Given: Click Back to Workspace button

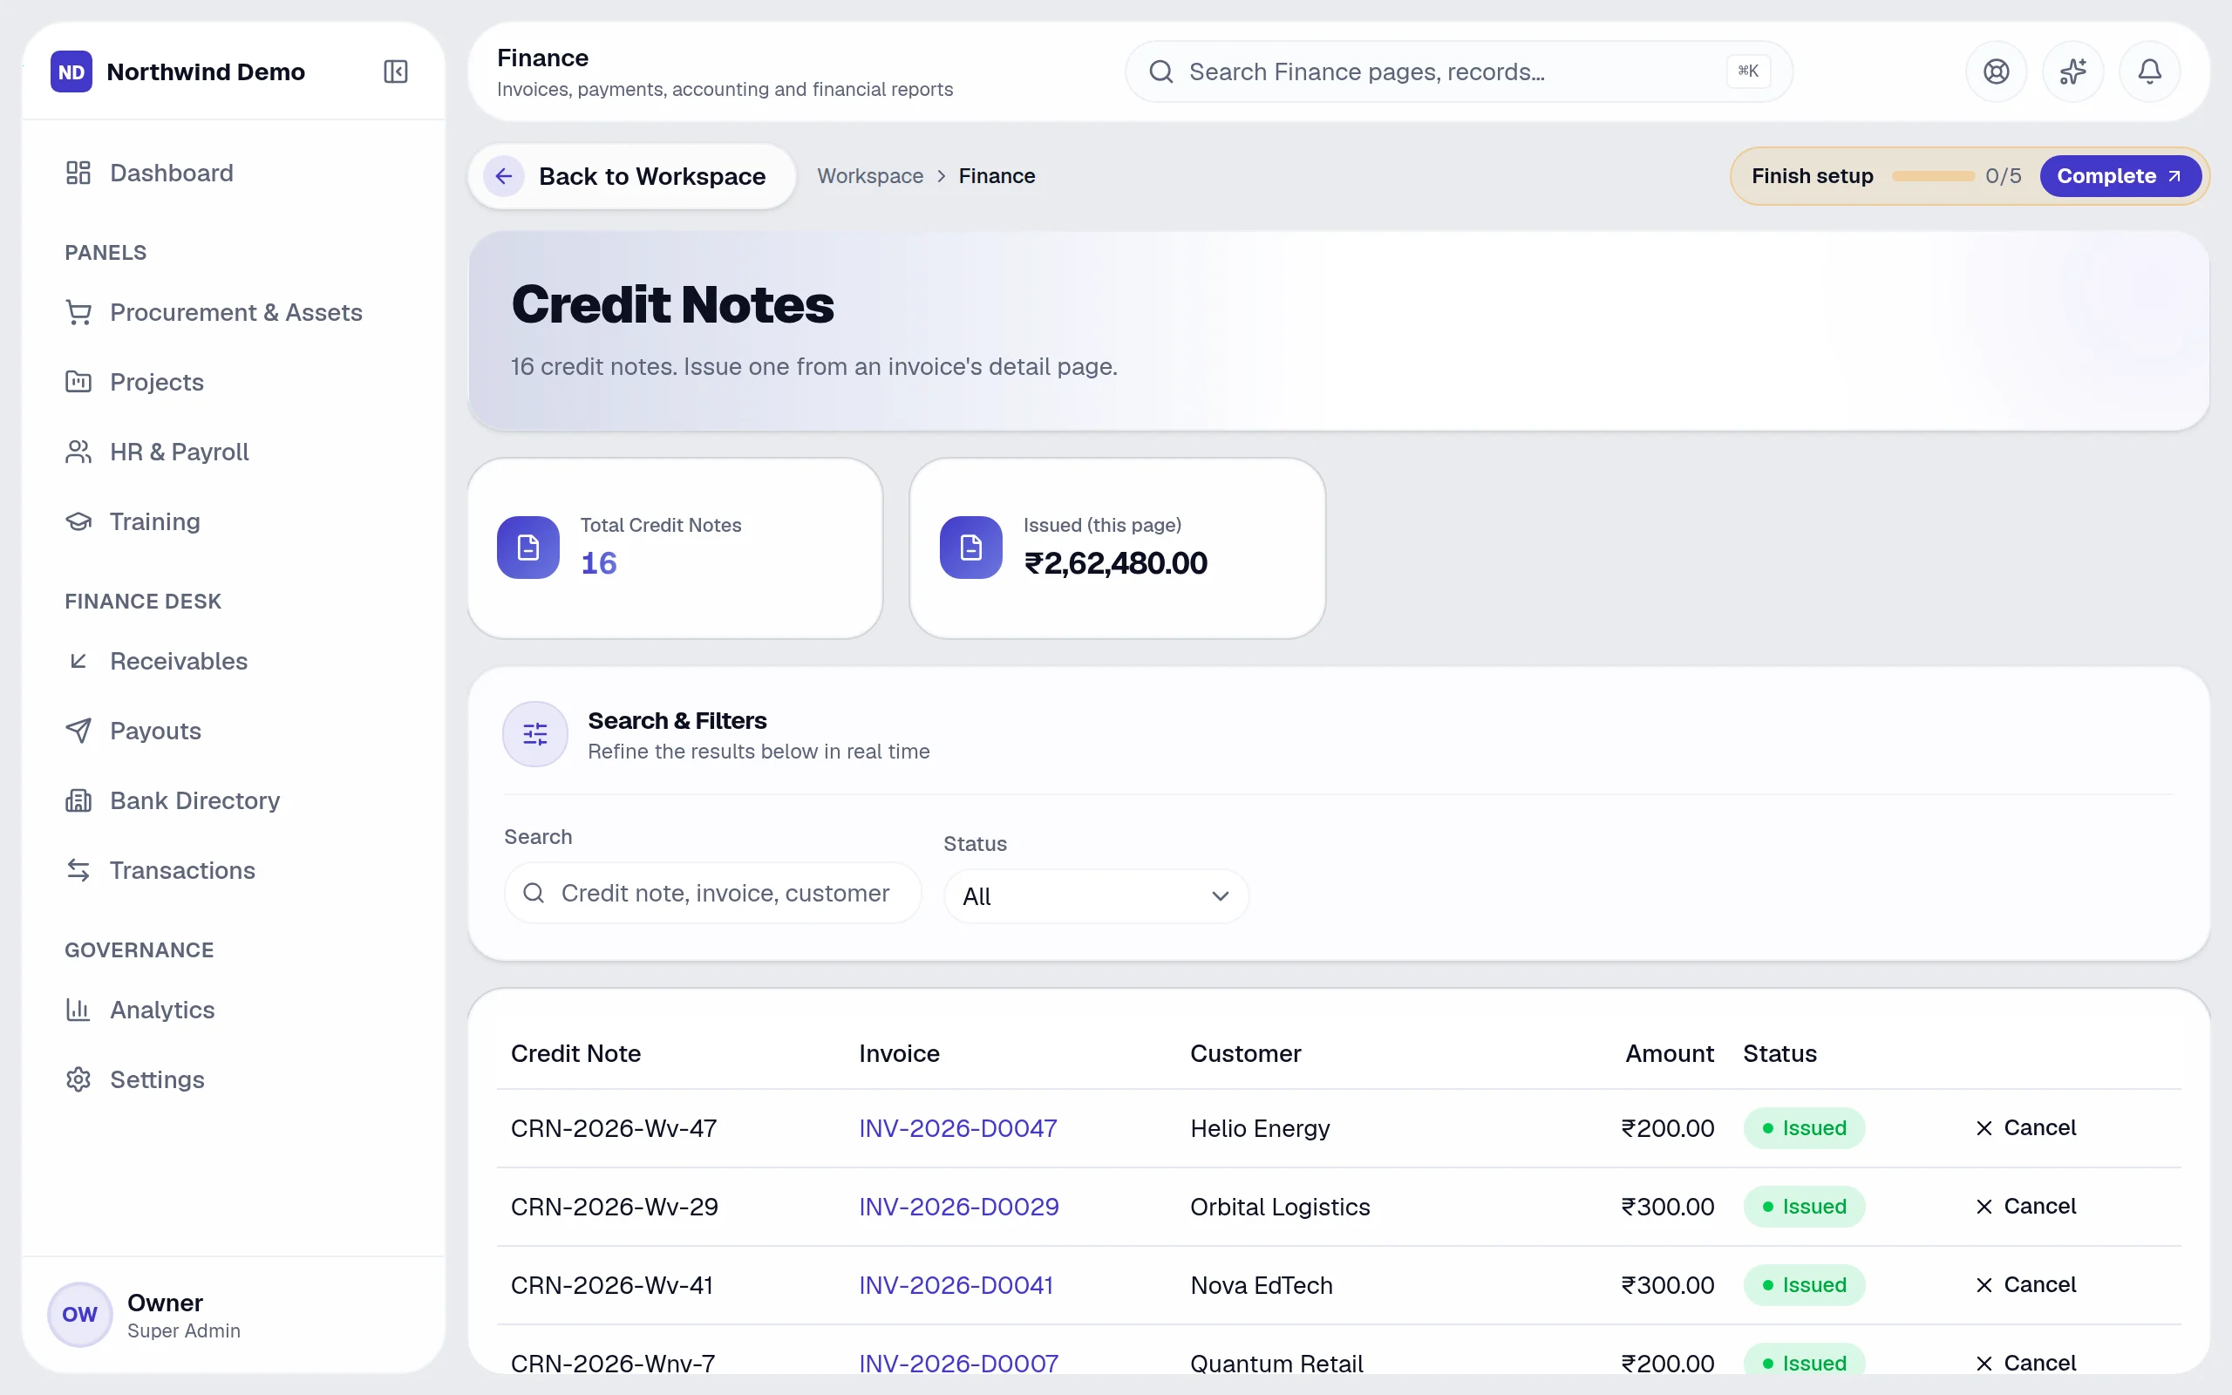Looking at the screenshot, I should pos(632,176).
